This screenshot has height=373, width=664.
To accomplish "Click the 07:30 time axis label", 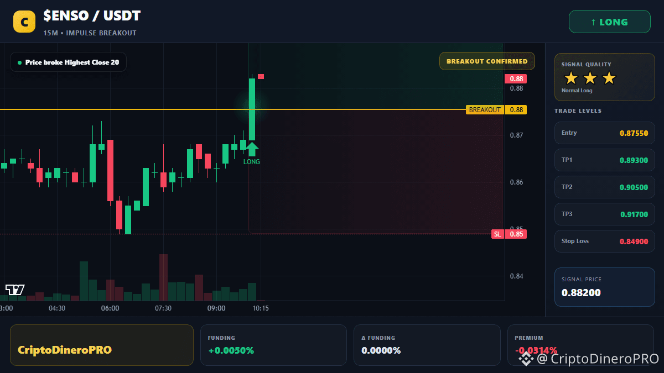I will [163, 308].
